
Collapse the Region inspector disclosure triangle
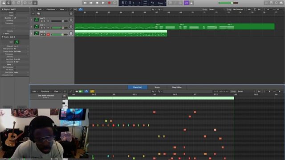[3, 9]
